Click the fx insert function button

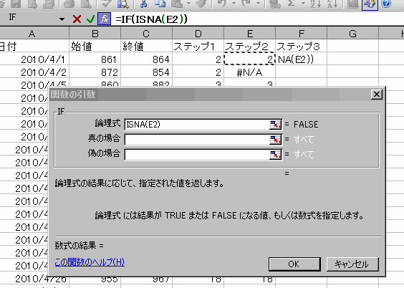105,19
